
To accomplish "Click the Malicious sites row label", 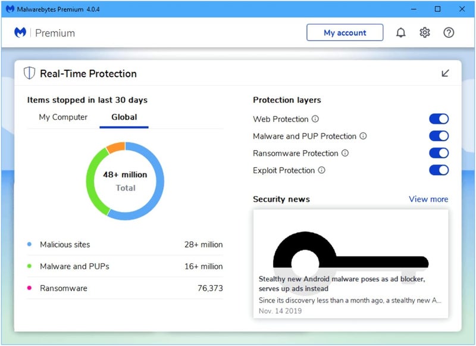I will 65,245.
